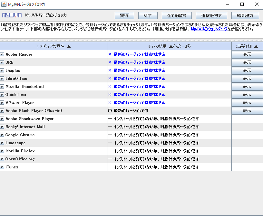The image size is (263, 217).
Task: Click the 全てを選択 button
Action: [x=177, y=15]
